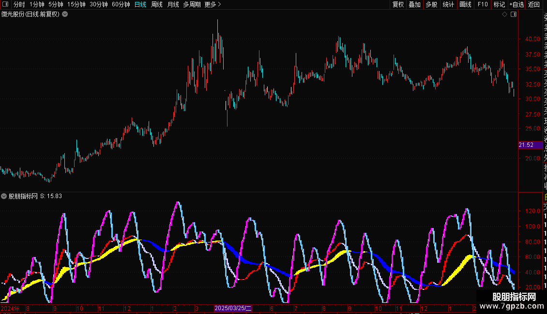Click the S: 15.83 indicator value
The width and height of the screenshot is (547, 314).
[x=51, y=196]
